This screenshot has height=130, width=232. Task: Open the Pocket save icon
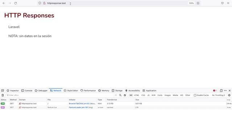tap(222, 3)
